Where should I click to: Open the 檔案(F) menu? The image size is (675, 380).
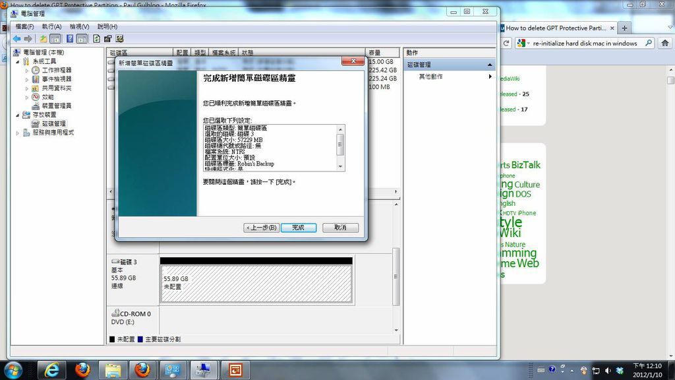[24, 26]
